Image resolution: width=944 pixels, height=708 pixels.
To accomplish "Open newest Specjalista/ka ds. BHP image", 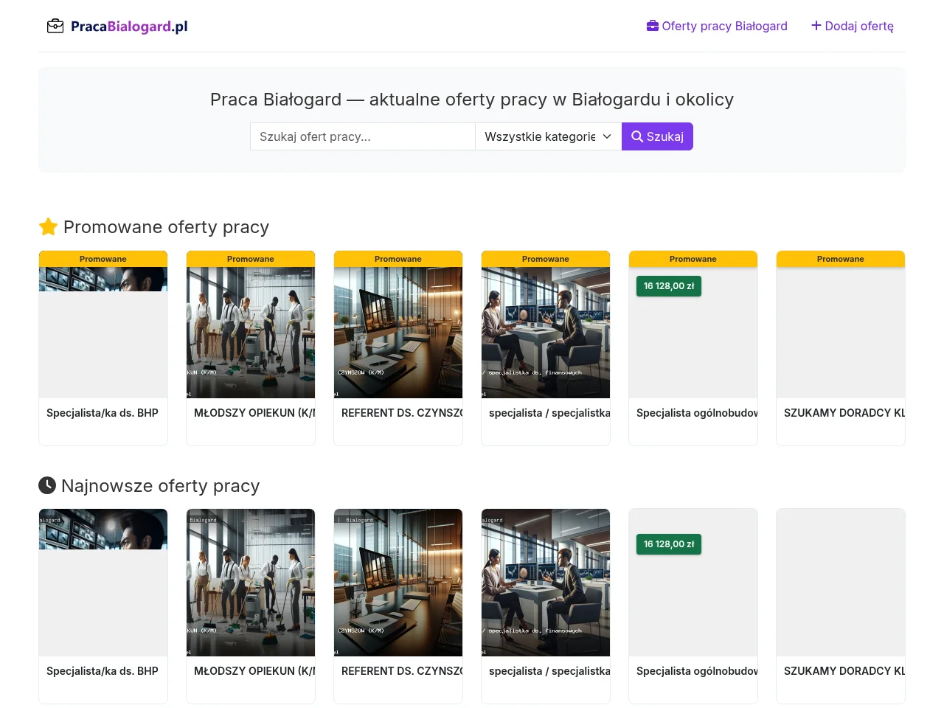I will coord(103,583).
